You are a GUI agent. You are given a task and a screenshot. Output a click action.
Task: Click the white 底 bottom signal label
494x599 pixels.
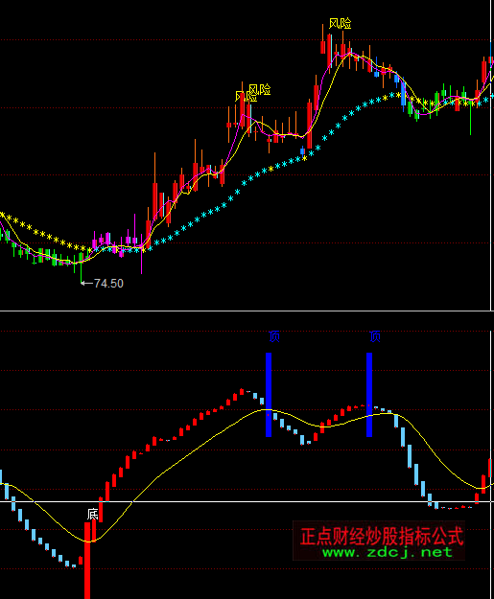pyautogui.click(x=92, y=515)
